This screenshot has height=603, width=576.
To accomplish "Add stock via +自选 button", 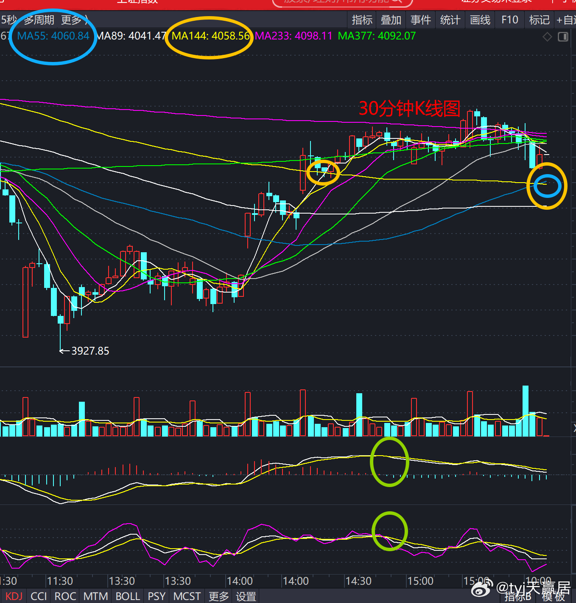I will [x=566, y=20].
